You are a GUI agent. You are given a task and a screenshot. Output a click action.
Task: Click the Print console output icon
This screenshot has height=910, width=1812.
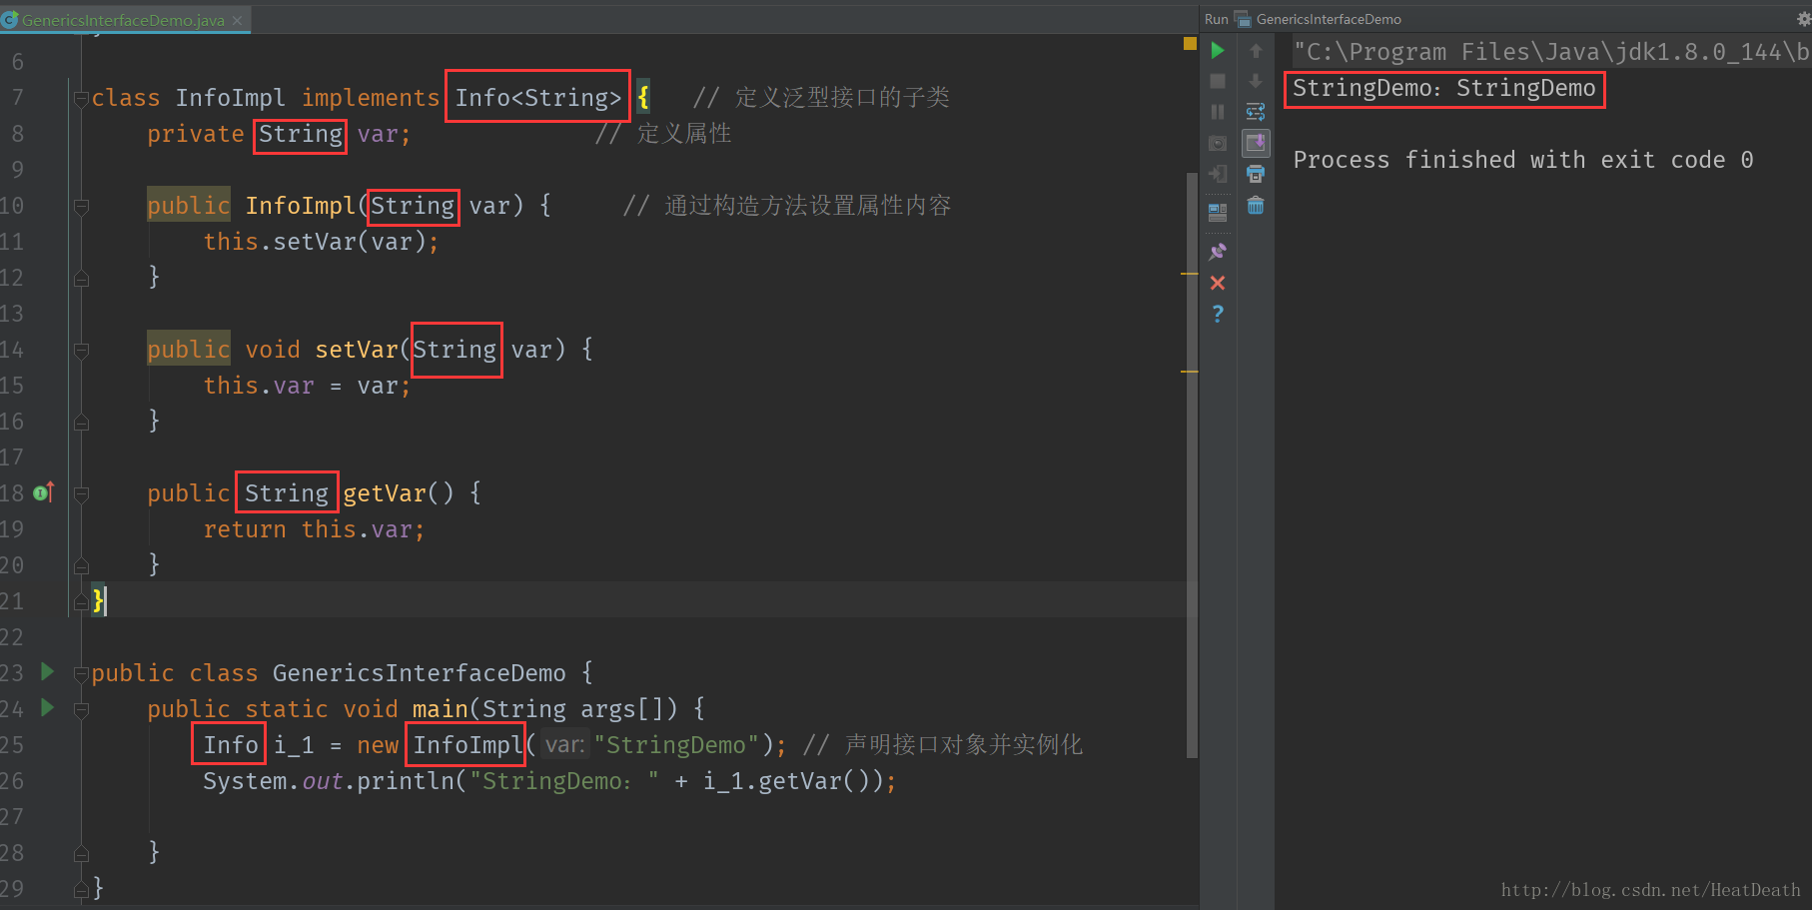[x=1256, y=174]
